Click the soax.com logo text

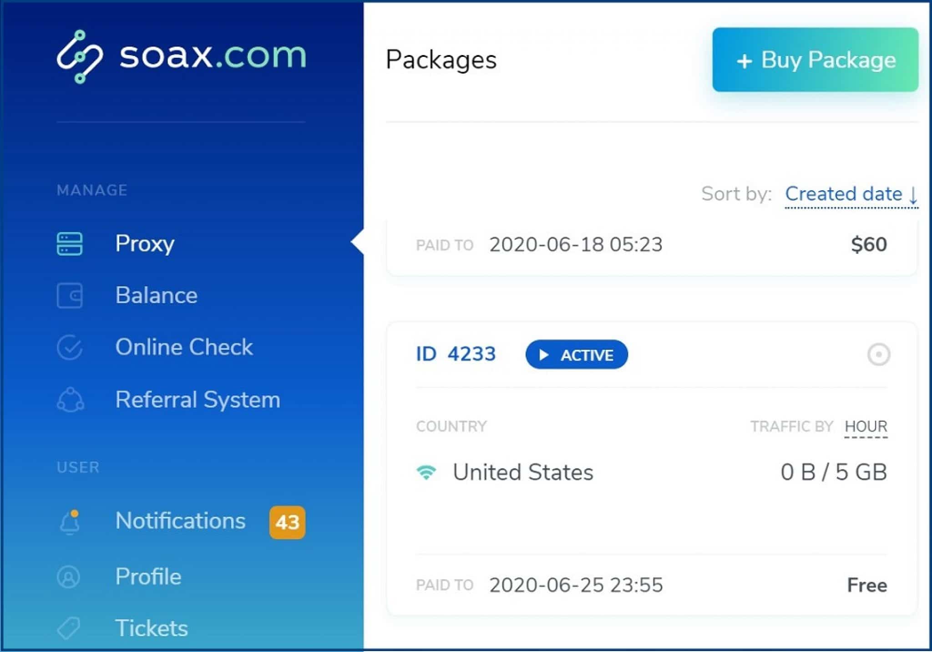213,56
